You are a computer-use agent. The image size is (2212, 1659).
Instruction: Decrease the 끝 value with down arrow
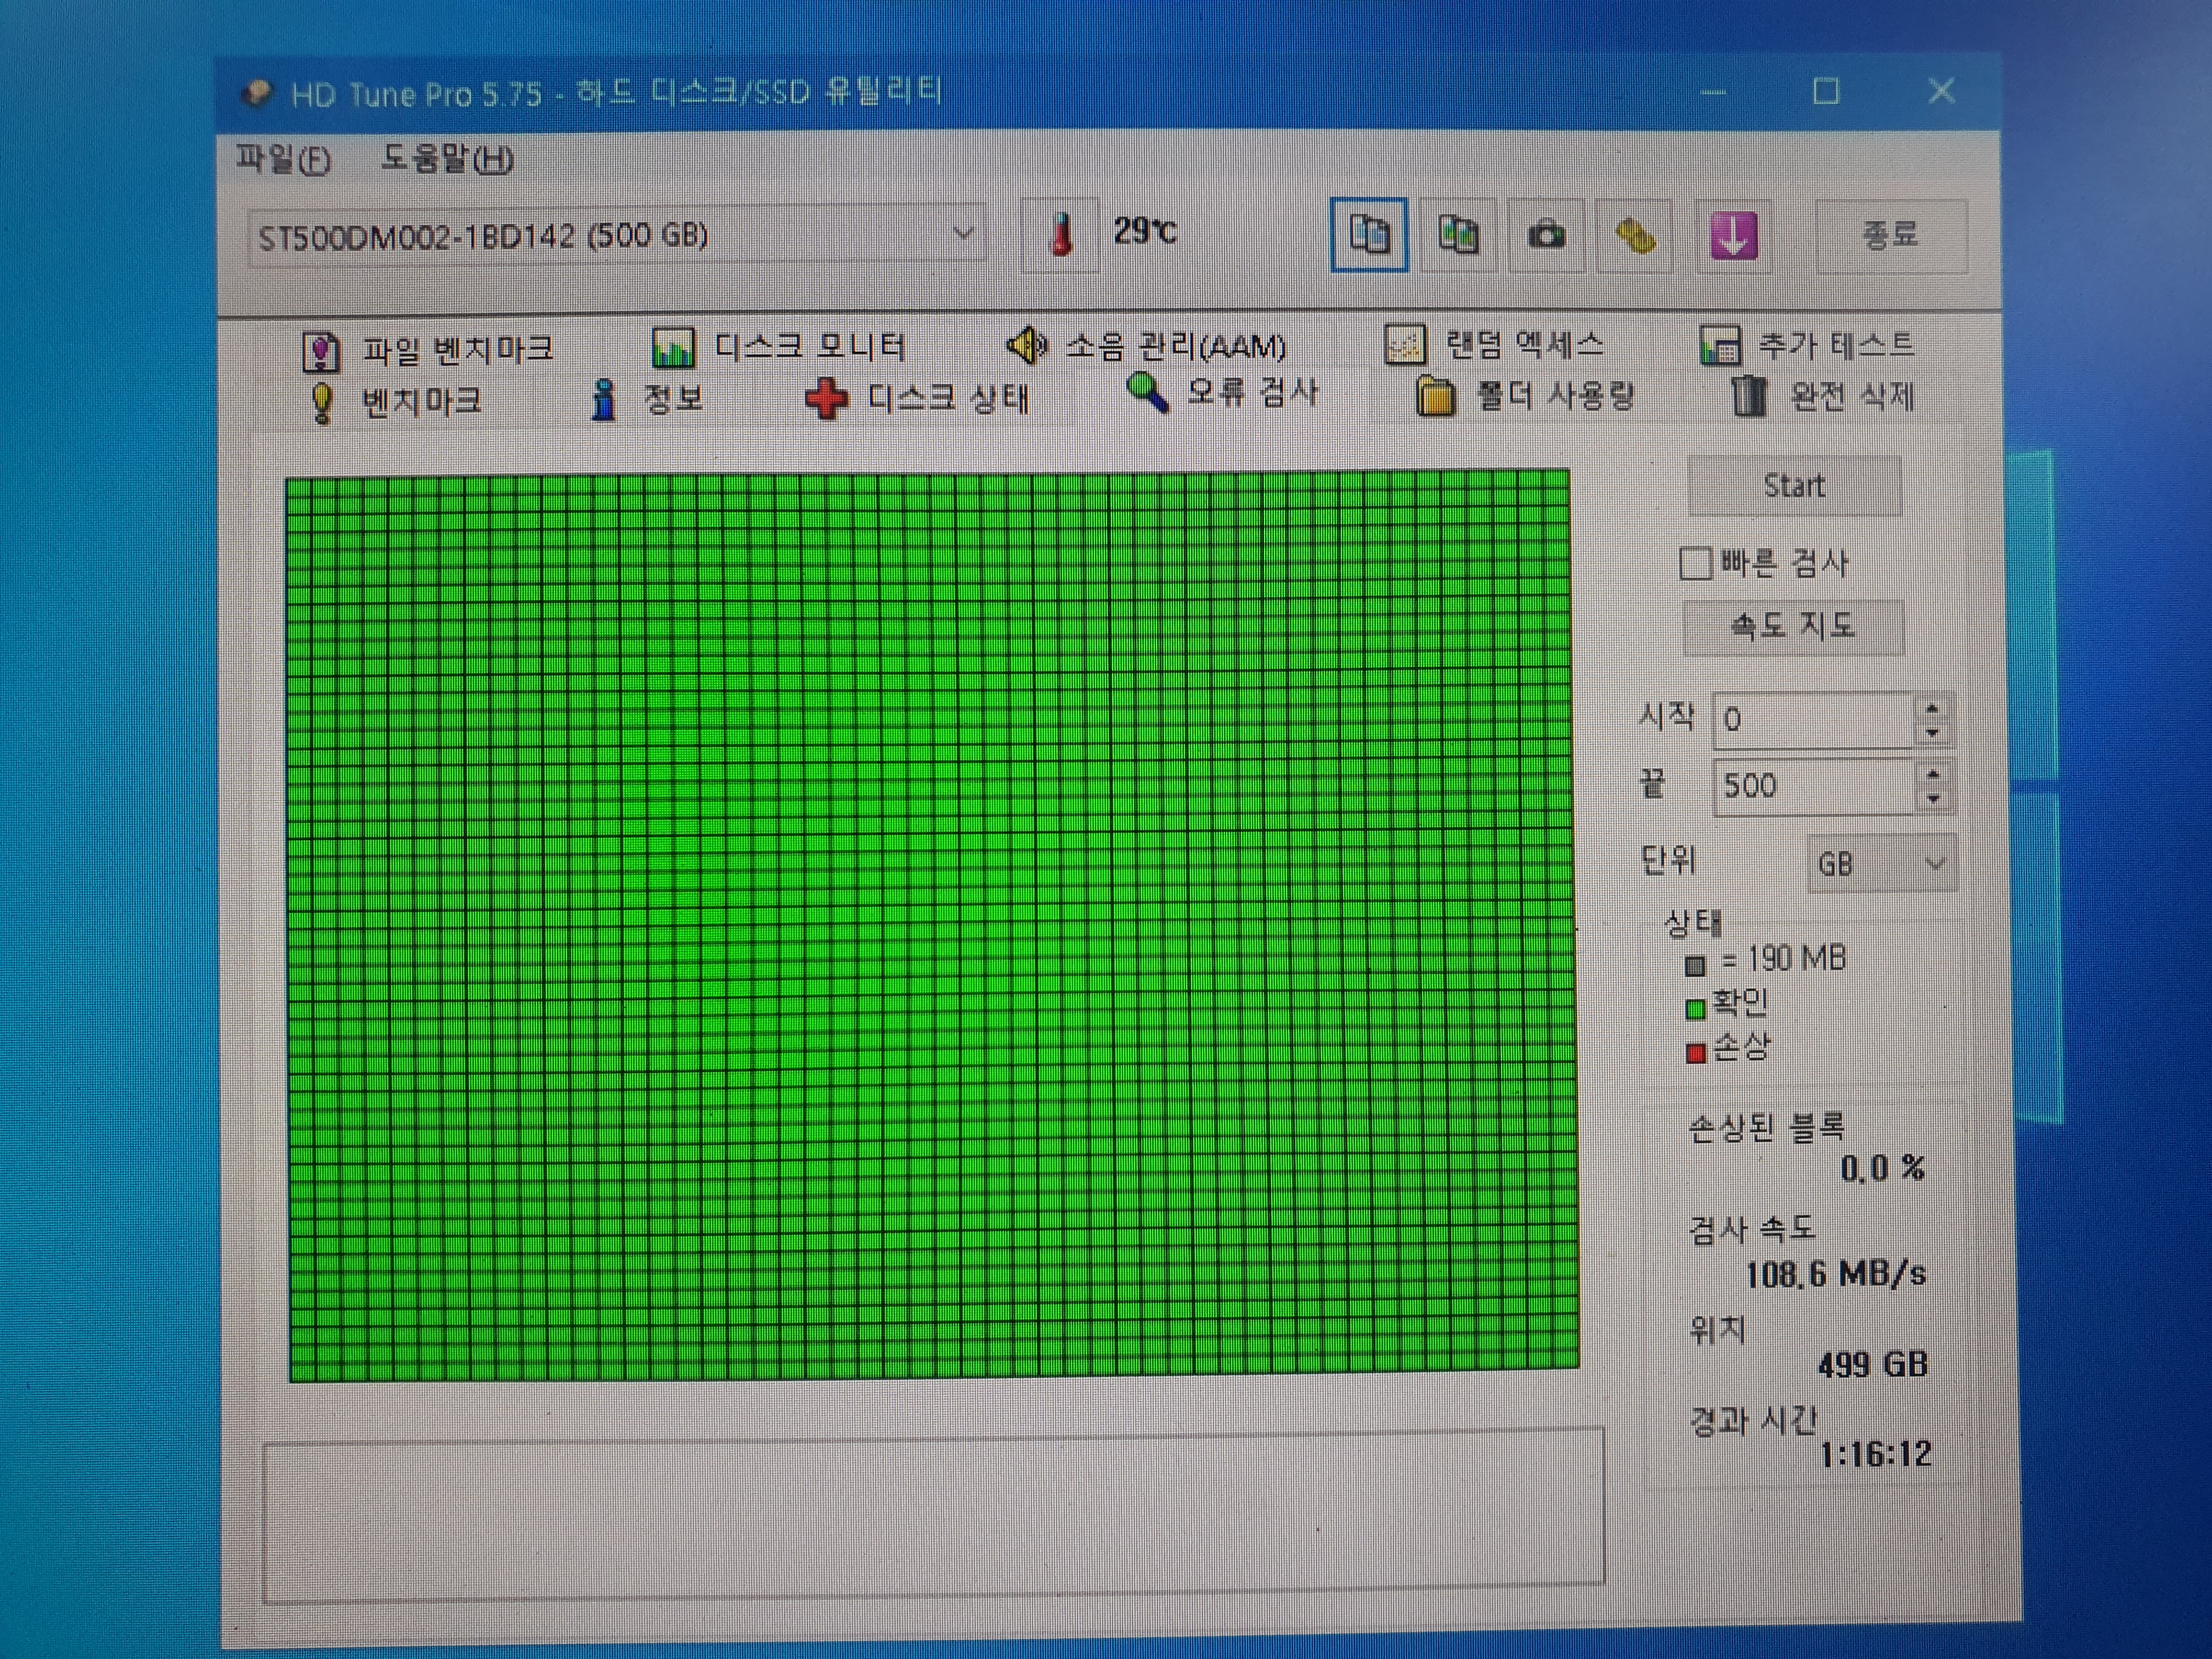(1934, 799)
